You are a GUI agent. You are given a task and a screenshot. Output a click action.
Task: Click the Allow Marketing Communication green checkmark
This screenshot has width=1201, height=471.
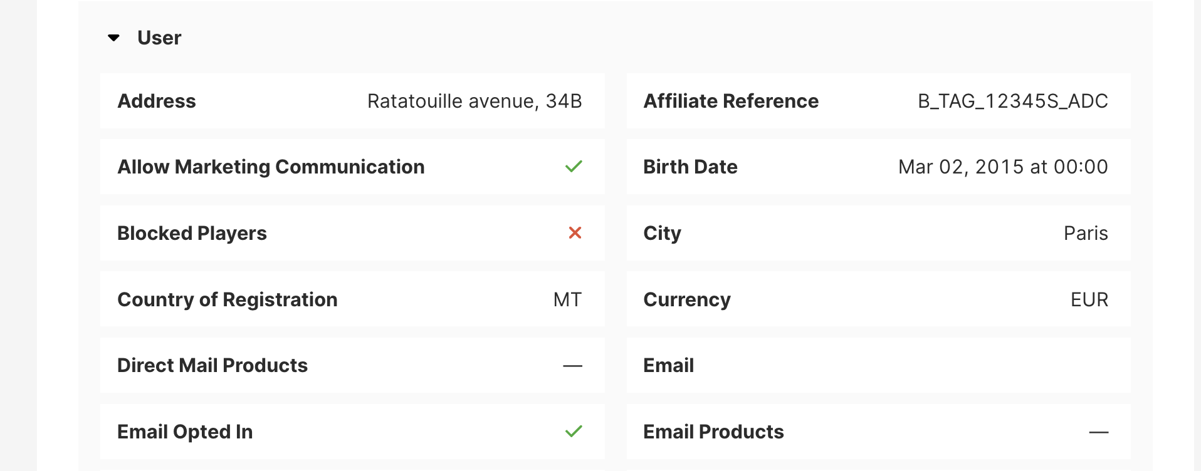pyautogui.click(x=574, y=167)
